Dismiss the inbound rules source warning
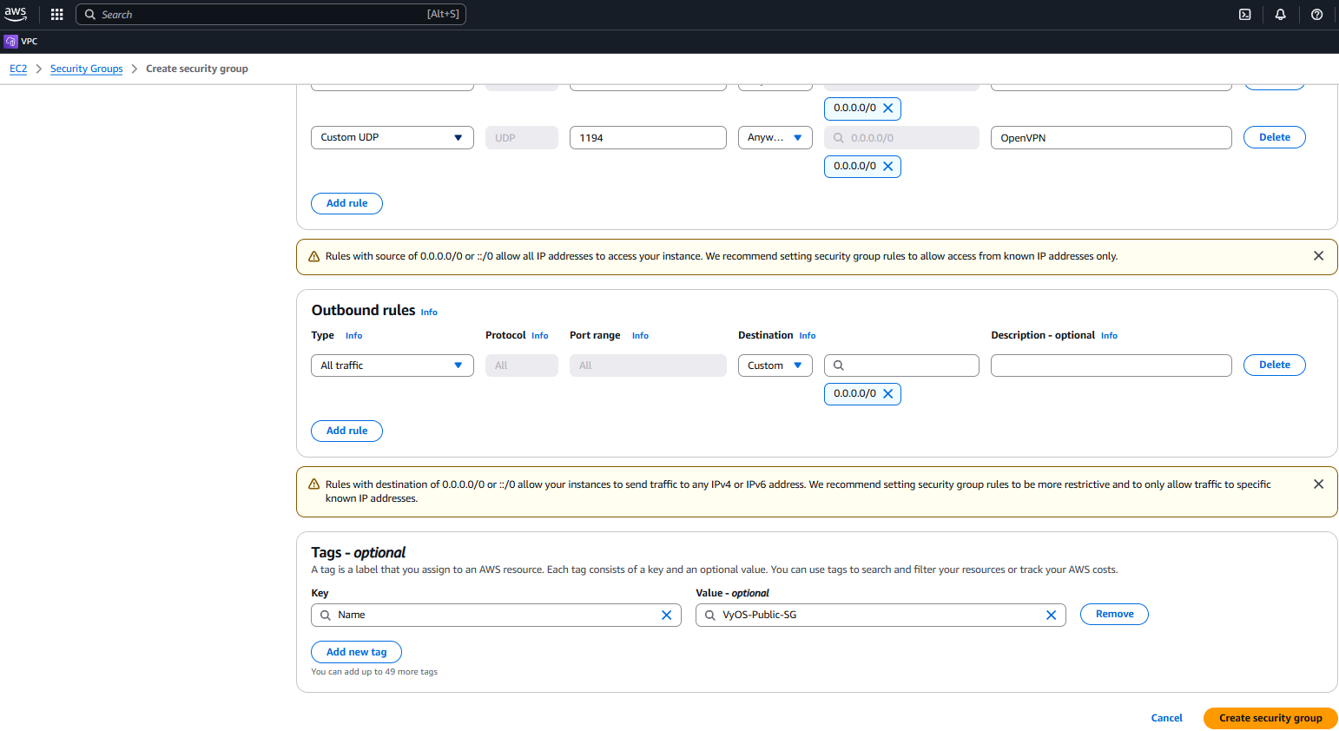Image resolution: width=1339 pixels, height=731 pixels. 1318,255
